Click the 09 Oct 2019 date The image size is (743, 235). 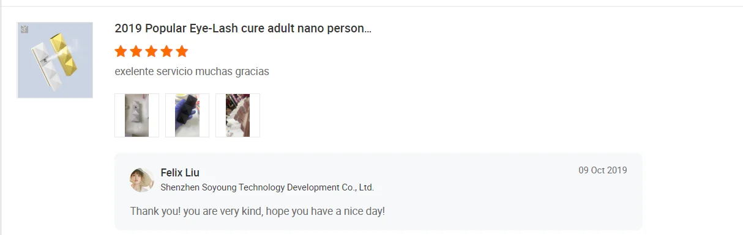point(603,170)
